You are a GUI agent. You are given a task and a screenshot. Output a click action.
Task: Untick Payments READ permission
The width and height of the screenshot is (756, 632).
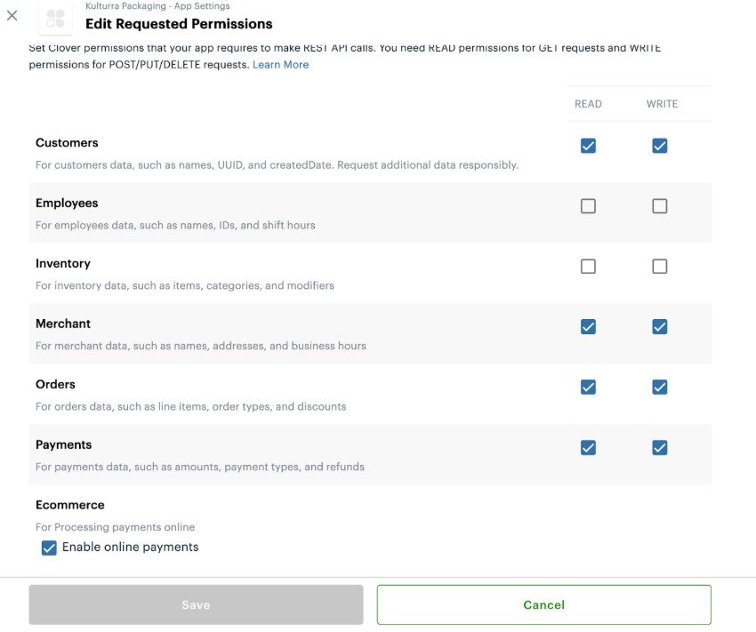coord(588,448)
